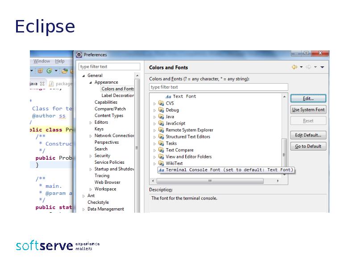
Task: Click the Open Type toolbar icon
Action: coord(65,71)
